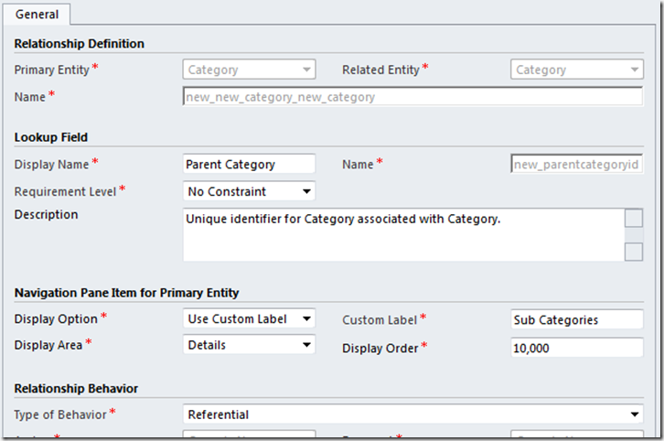Click the Display Area dropdown arrow

307,346
